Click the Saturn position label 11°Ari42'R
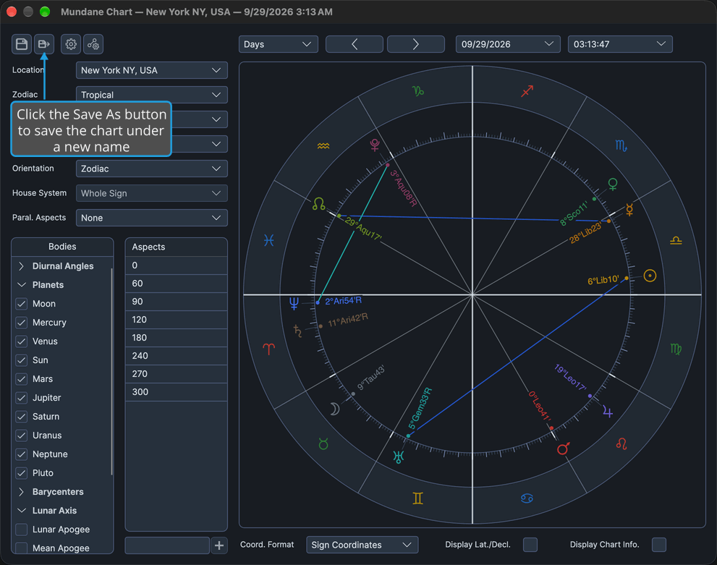This screenshot has height=565, width=717. click(347, 320)
